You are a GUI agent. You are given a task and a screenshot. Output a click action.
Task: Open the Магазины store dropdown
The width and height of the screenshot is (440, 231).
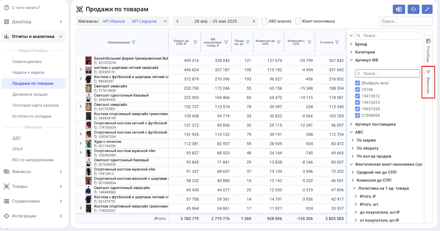pyautogui.click(x=165, y=21)
